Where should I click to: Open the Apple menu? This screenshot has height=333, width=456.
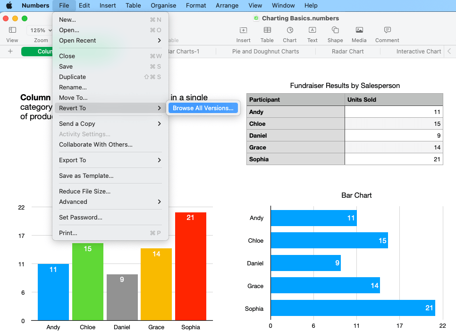coord(9,6)
